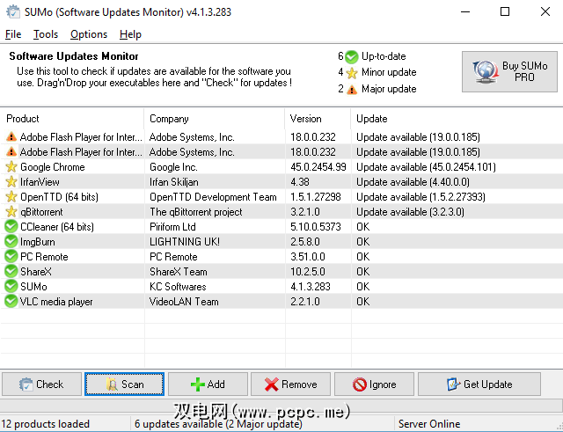Click company cell 'Google Inc.'
This screenshot has width=563, height=432.
173,167
